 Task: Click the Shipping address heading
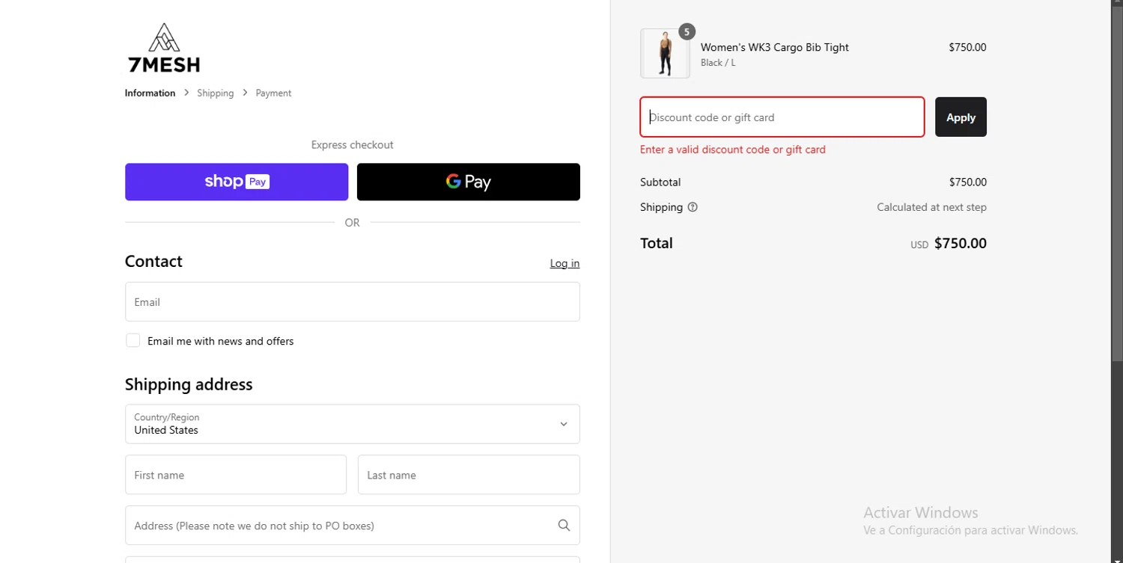(189, 384)
